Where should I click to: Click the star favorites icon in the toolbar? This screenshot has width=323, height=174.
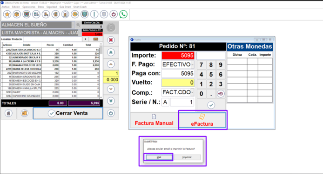coord(7,14)
